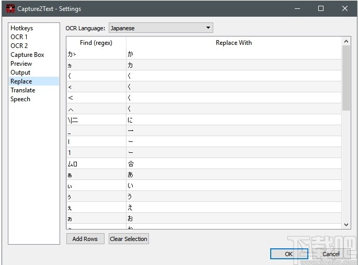Click the table's vertical scrollbar thumb
Viewport: 358px width, 265px height.
(x=346, y=78)
